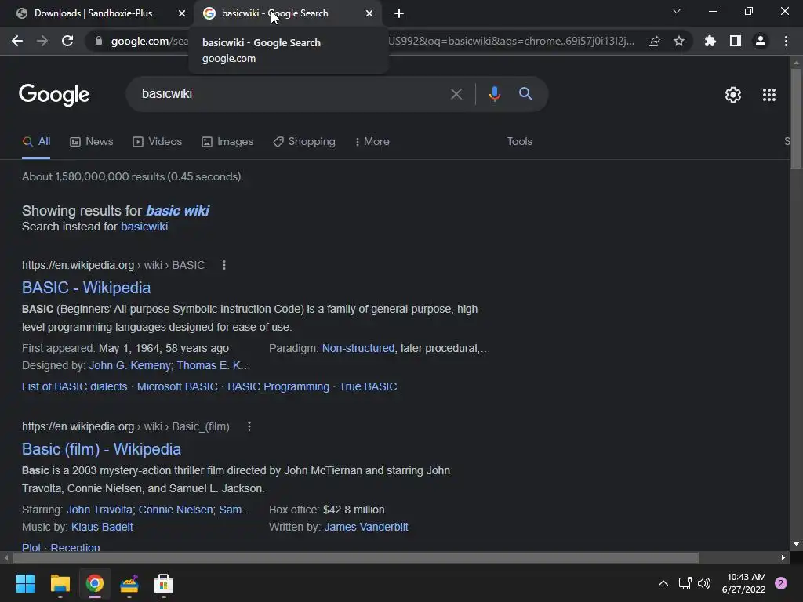
Task: Open Klaus Badelt link
Action: point(102,528)
